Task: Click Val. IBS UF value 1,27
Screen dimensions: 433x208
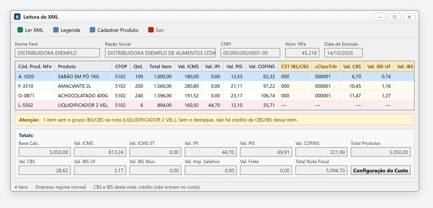Action: coord(386,95)
